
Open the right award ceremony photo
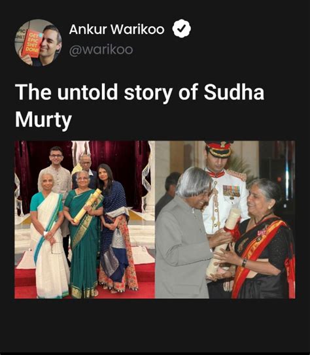[225, 220]
